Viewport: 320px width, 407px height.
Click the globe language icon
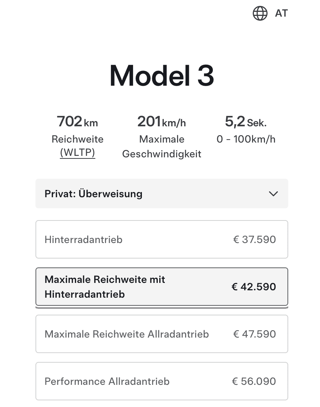[260, 14]
